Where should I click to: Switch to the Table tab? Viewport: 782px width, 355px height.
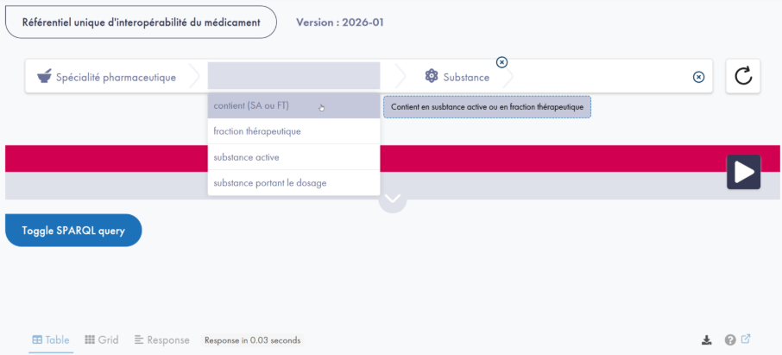coord(51,340)
